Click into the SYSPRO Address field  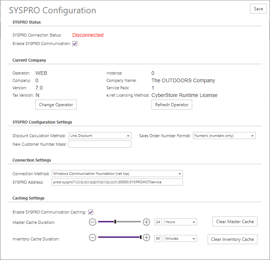click(117, 182)
